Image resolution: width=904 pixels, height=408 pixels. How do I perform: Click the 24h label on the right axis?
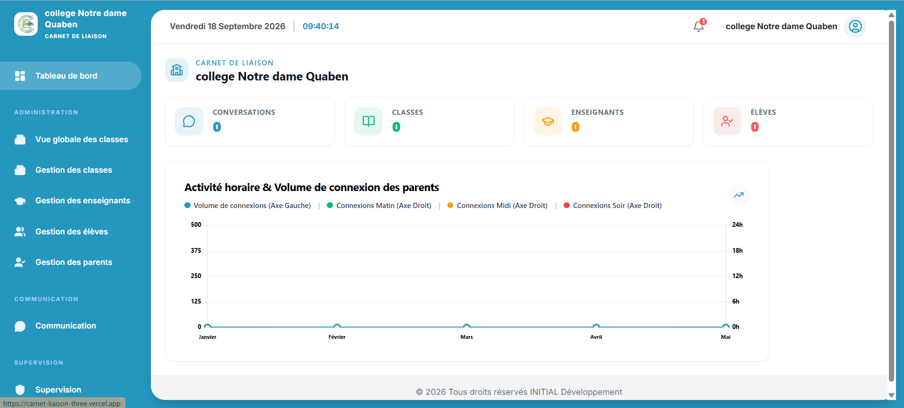click(x=738, y=224)
